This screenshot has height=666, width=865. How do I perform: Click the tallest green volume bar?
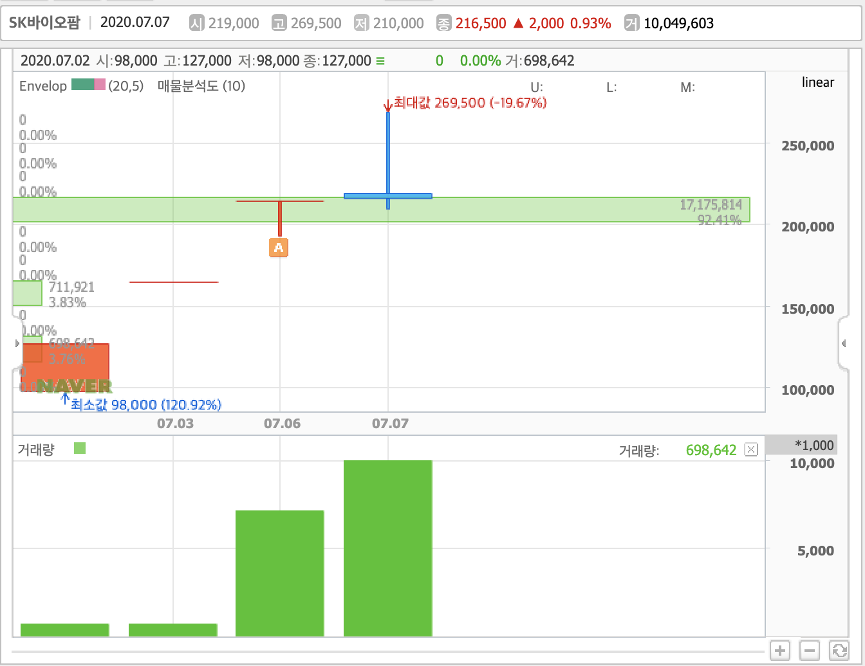tap(388, 548)
